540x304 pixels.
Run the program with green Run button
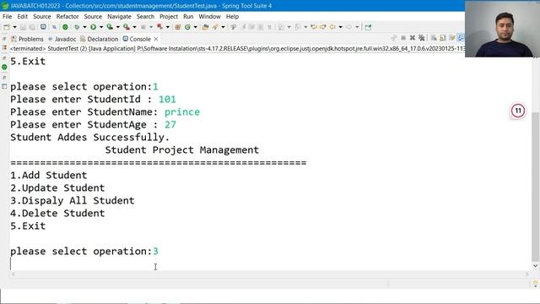94,27
